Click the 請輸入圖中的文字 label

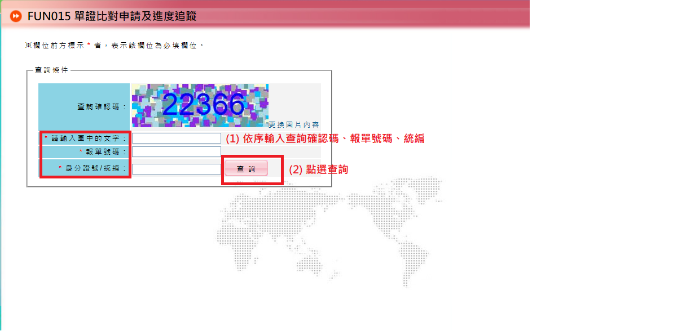click(86, 138)
